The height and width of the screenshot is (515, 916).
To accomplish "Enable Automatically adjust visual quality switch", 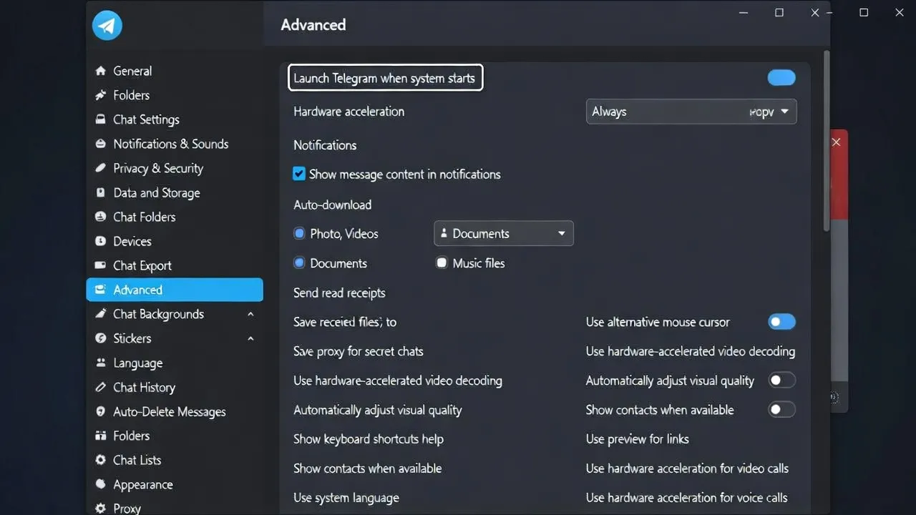I will (x=781, y=381).
